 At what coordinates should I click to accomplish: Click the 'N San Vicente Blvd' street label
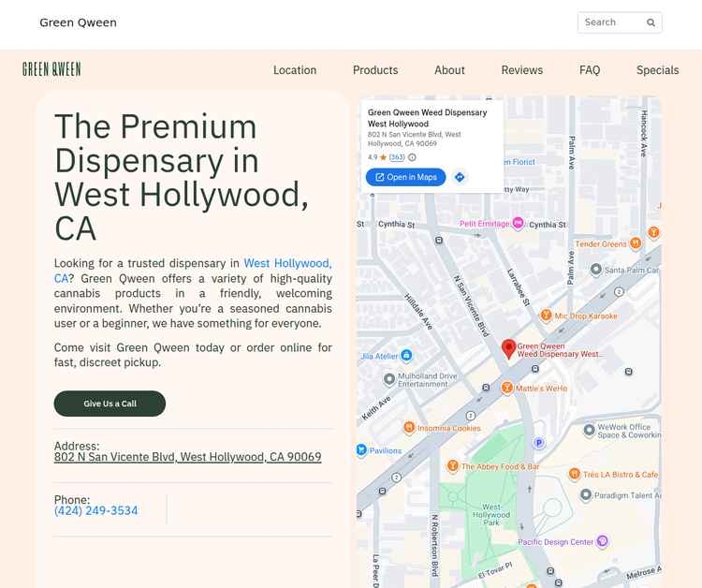(x=472, y=306)
